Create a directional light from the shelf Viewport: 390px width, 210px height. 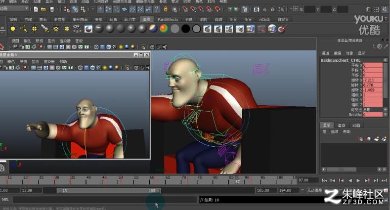pos(24,29)
